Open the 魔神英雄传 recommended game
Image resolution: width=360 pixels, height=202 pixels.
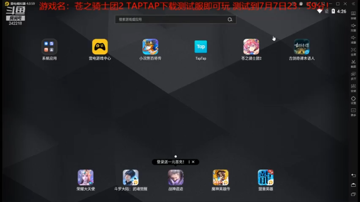[x=220, y=177]
